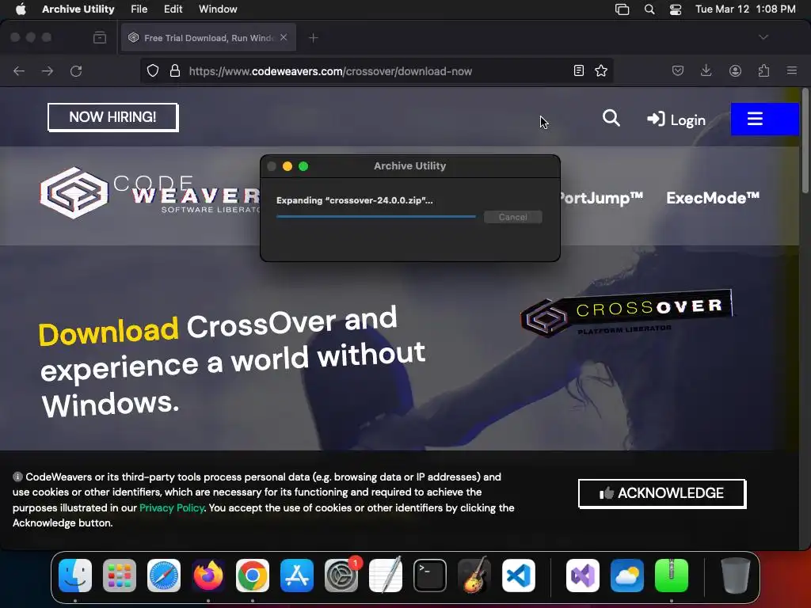Open the extensions puzzle icon
This screenshot has height=608, width=811.
point(763,70)
